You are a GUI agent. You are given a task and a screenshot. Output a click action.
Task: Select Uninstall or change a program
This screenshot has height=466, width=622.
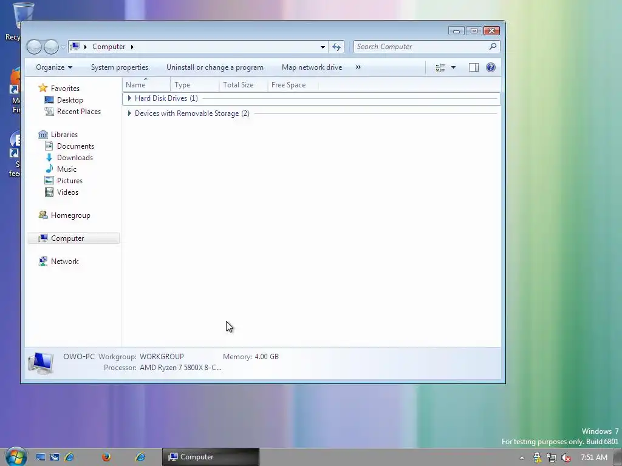tap(214, 67)
